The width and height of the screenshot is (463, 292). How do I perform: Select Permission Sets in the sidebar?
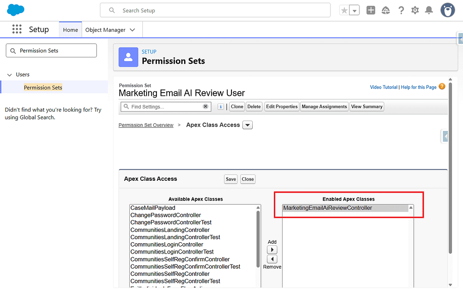point(43,87)
